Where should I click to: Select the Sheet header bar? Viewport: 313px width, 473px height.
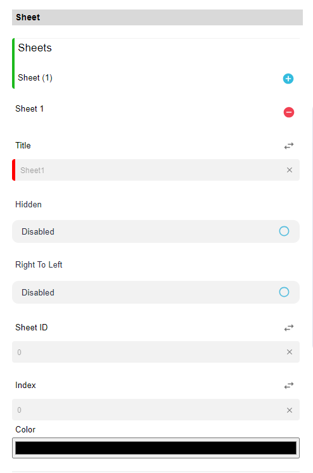click(157, 17)
